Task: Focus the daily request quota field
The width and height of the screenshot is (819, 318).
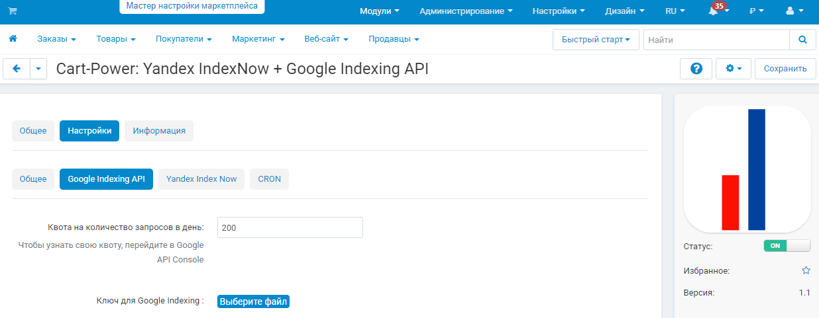Action: click(290, 227)
